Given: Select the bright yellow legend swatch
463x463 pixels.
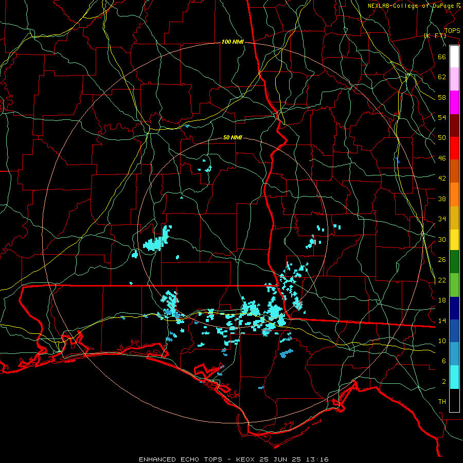Looking at the screenshot, I should tap(454, 239).
